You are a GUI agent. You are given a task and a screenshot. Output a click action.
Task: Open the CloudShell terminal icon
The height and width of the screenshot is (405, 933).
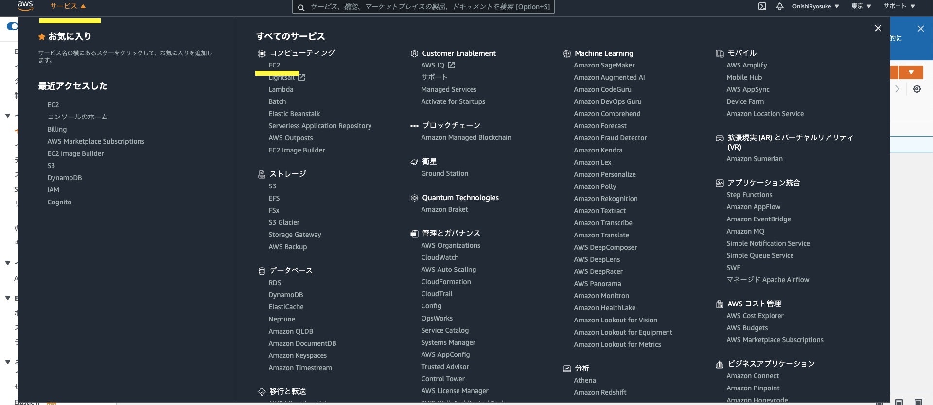pyautogui.click(x=762, y=6)
